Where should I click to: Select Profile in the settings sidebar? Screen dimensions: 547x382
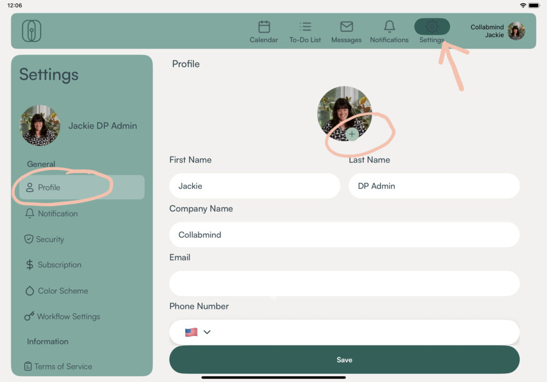click(82, 188)
